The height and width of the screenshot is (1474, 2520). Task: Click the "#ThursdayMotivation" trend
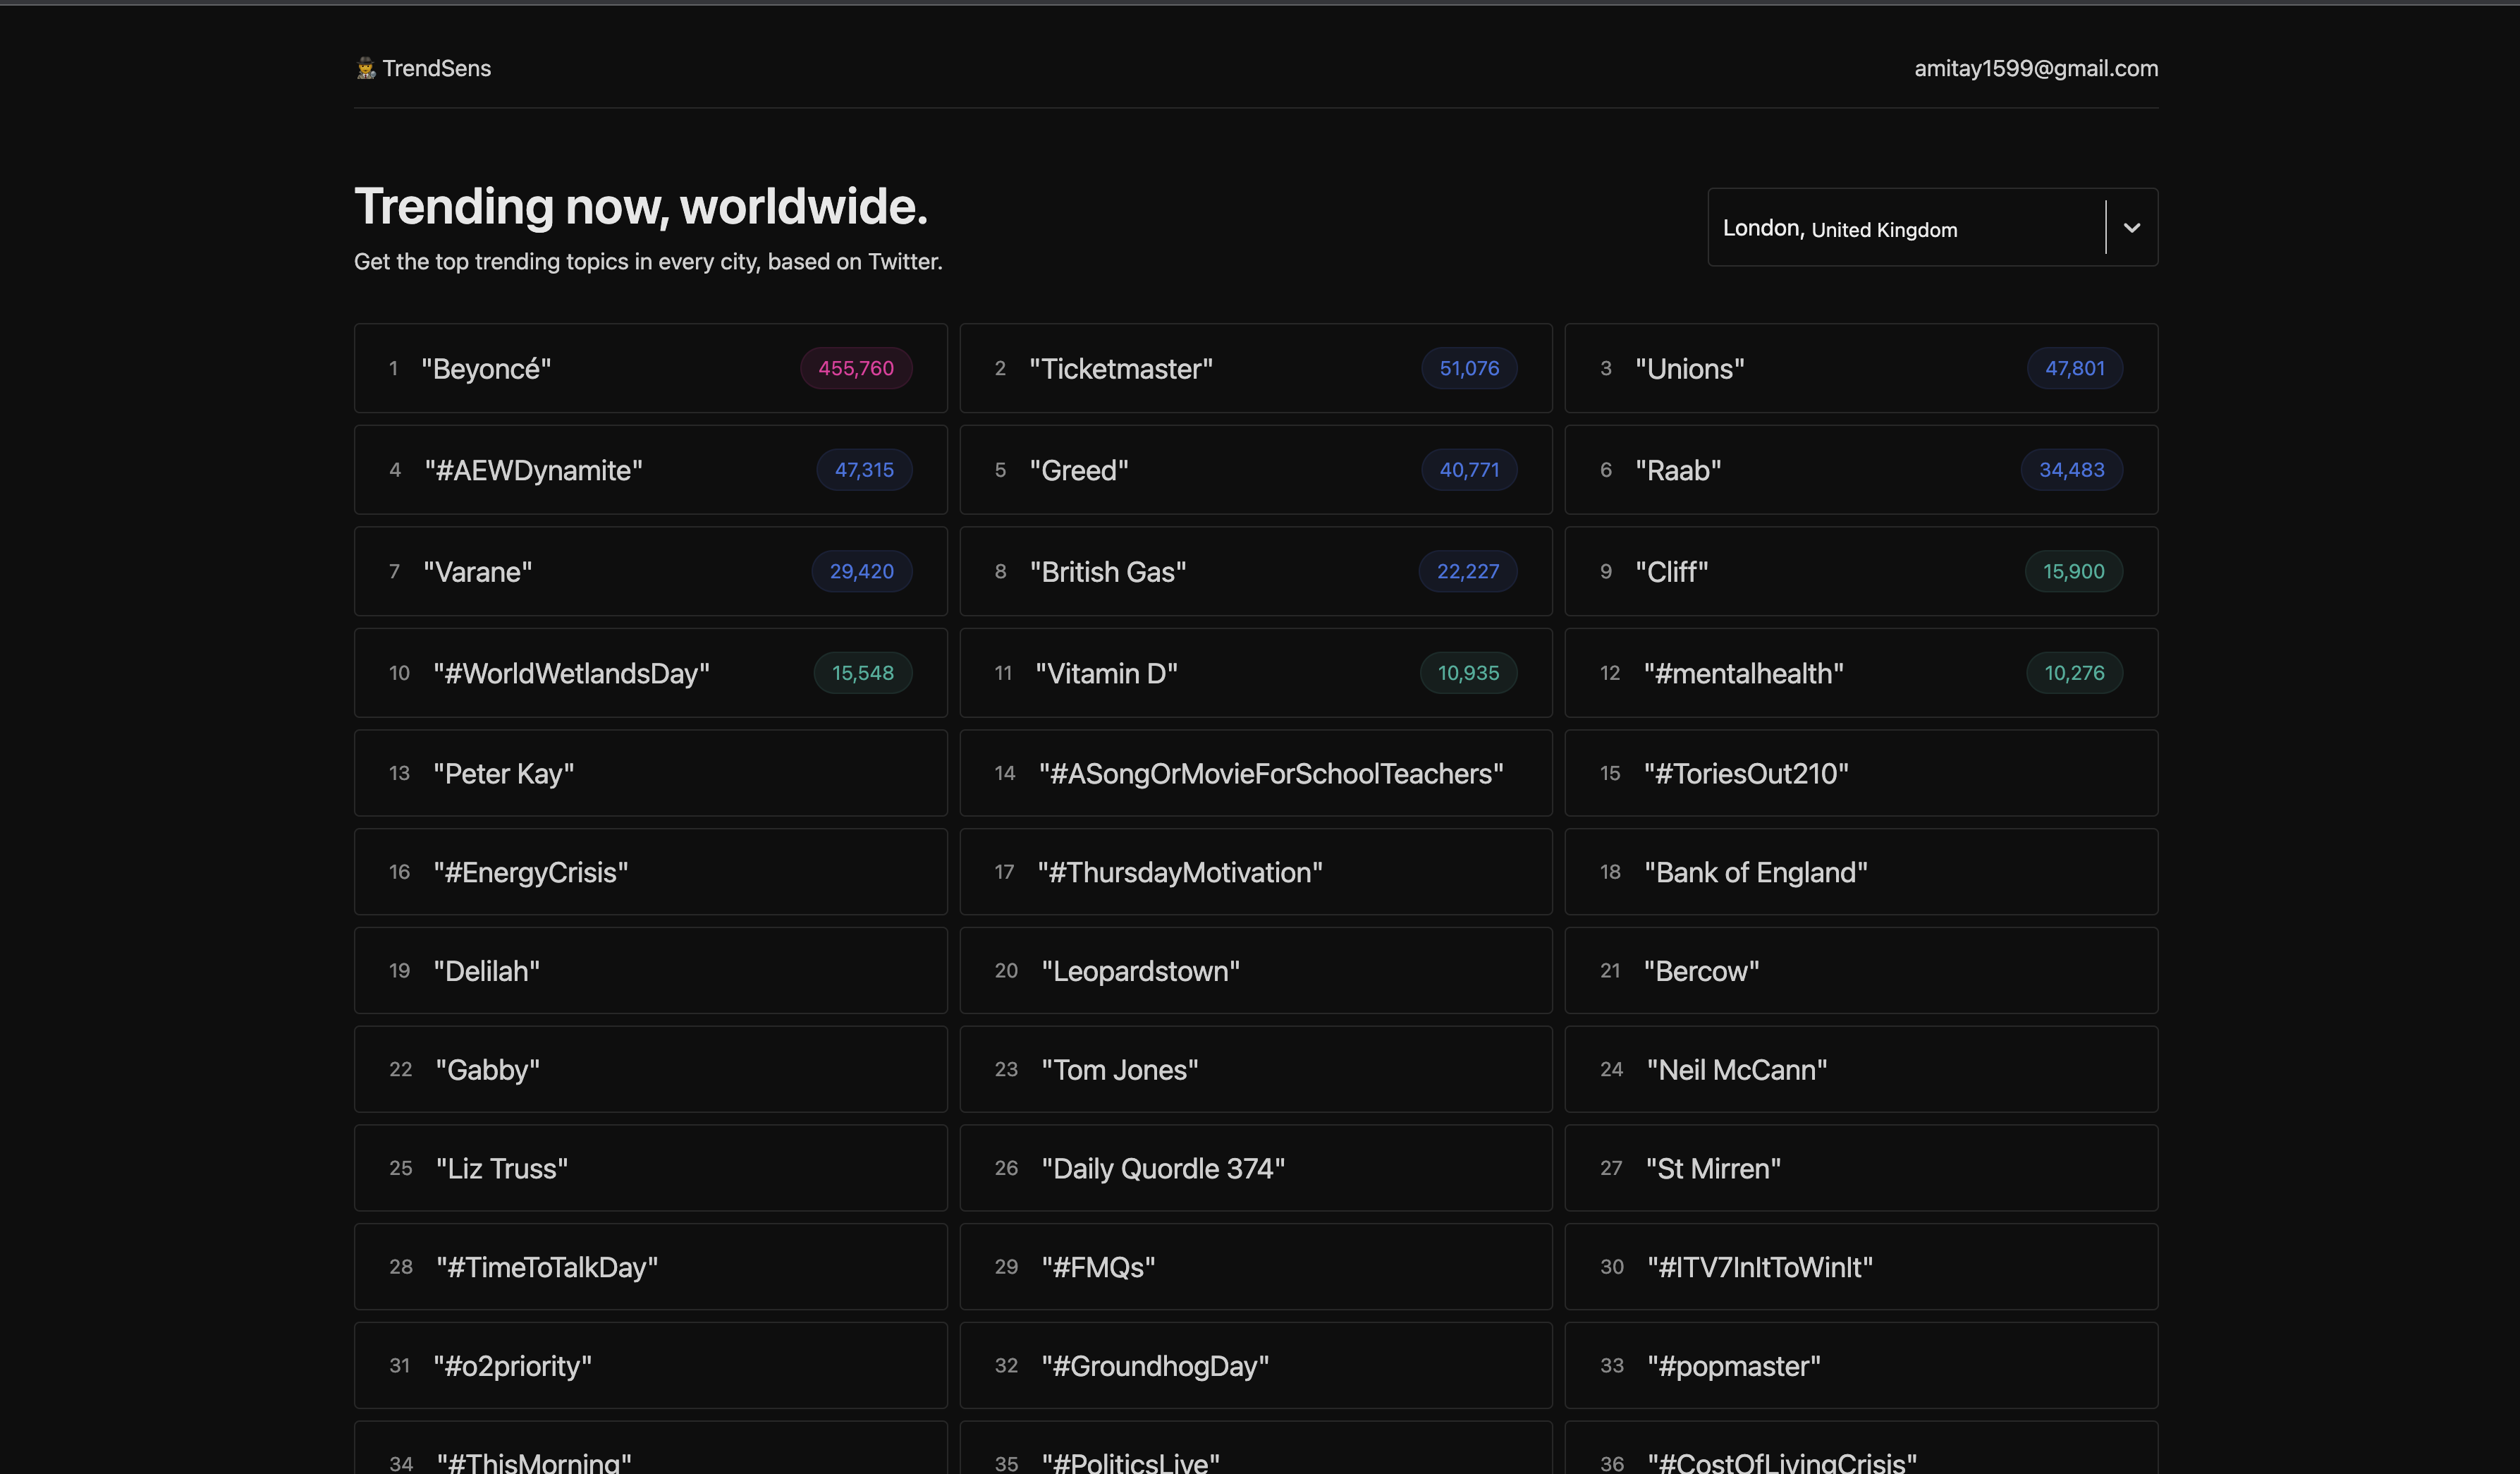[x=1256, y=872]
